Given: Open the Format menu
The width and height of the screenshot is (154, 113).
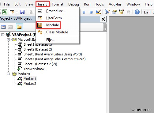Looking at the screenshot, I should [x=58, y=4].
